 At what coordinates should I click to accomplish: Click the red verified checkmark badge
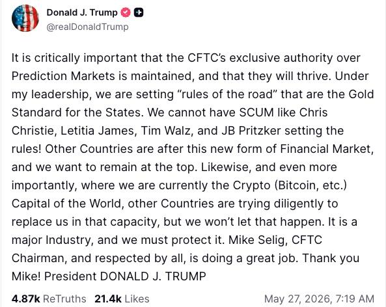(126, 12)
